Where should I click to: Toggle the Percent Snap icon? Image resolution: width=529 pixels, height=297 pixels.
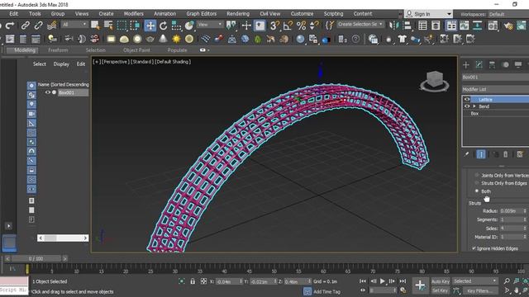pyautogui.click(x=301, y=26)
